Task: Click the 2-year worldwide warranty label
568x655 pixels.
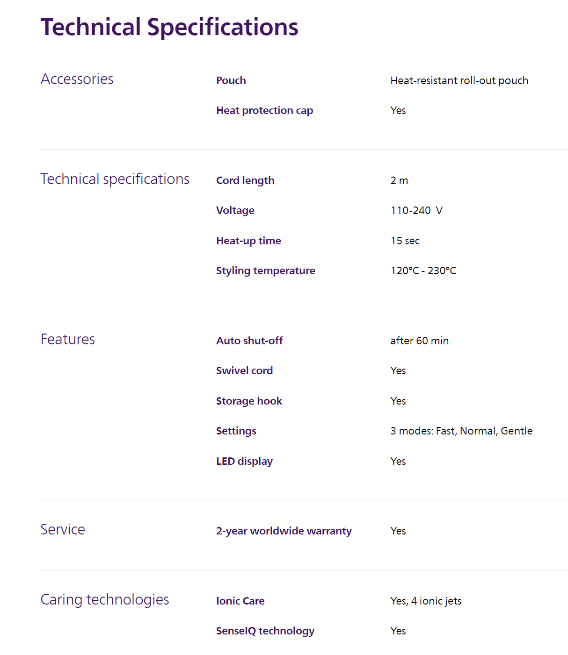Action: tap(284, 531)
